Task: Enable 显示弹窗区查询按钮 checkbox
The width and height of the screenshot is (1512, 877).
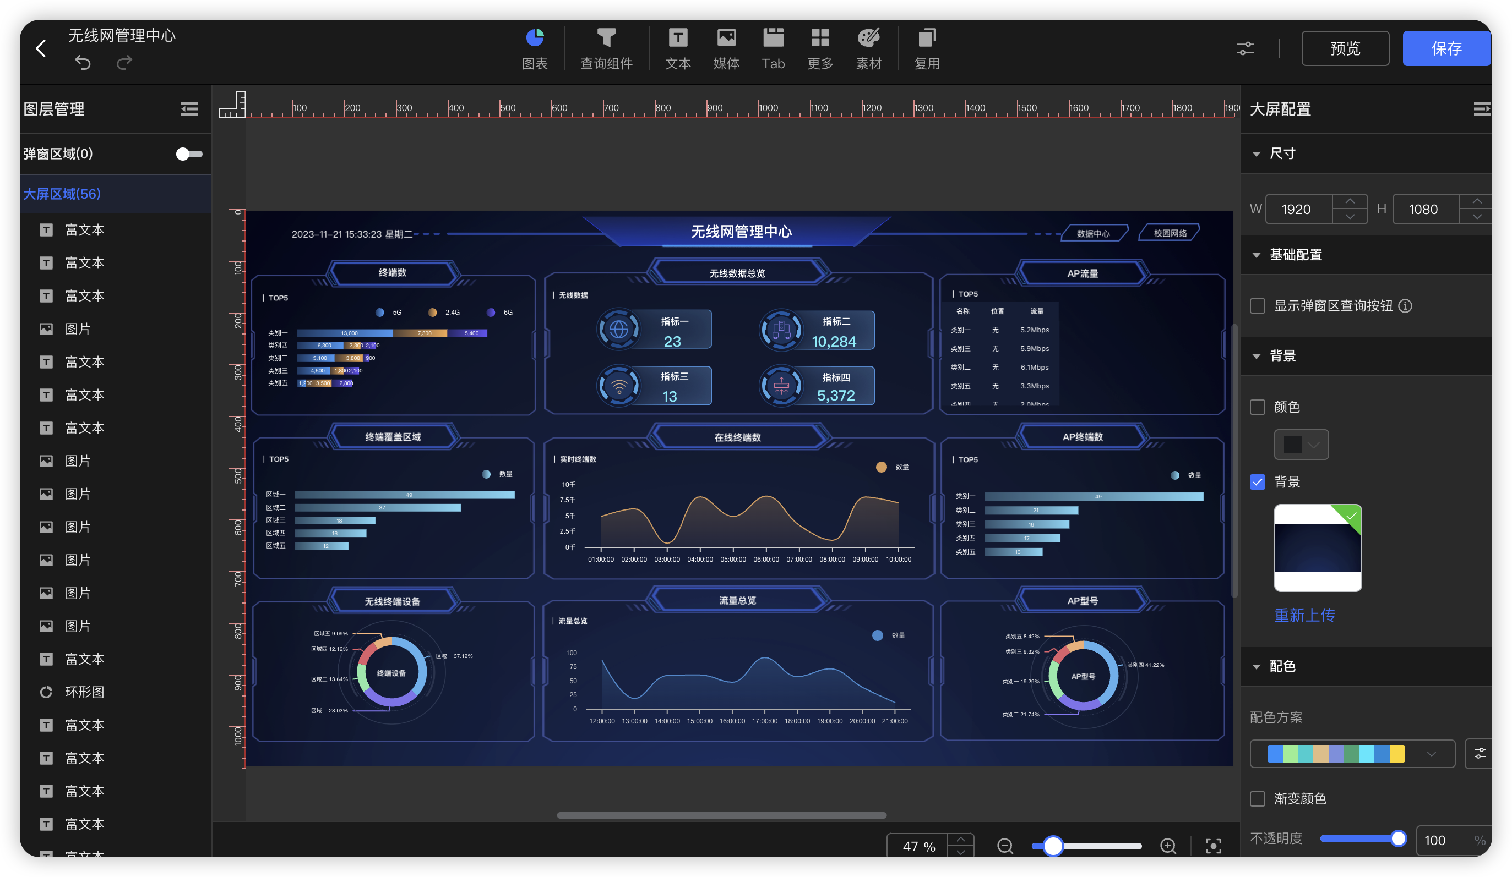Action: [x=1258, y=306]
